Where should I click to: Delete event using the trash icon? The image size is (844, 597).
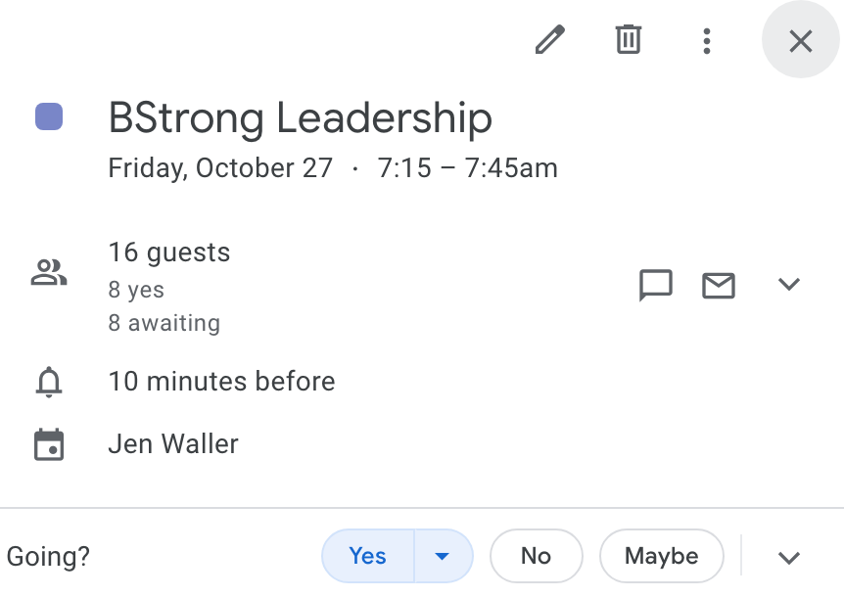click(628, 40)
